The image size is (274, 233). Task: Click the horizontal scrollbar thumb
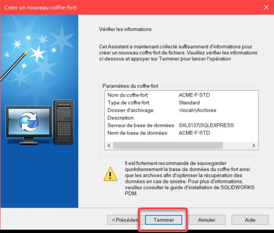pos(168,145)
